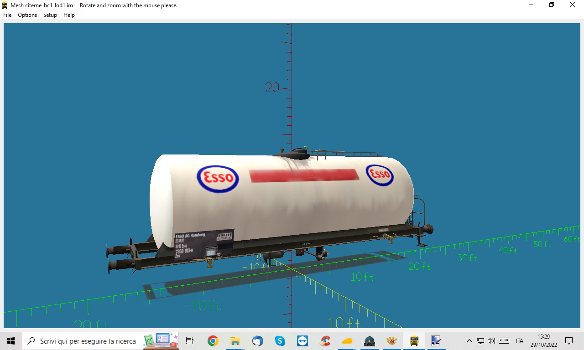The height and width of the screenshot is (350, 584).
Task: Minimize the mesh viewer window
Action: (x=531, y=5)
